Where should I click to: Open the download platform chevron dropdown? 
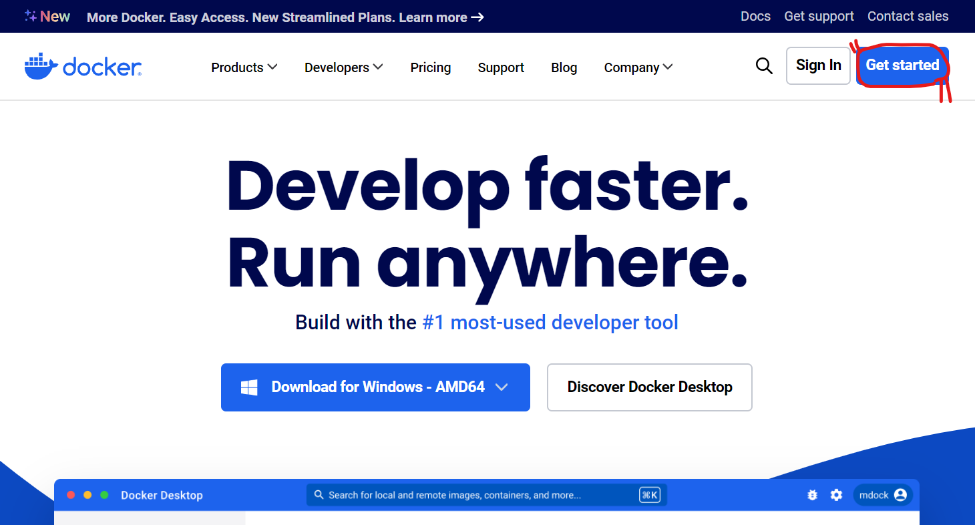[x=502, y=387]
